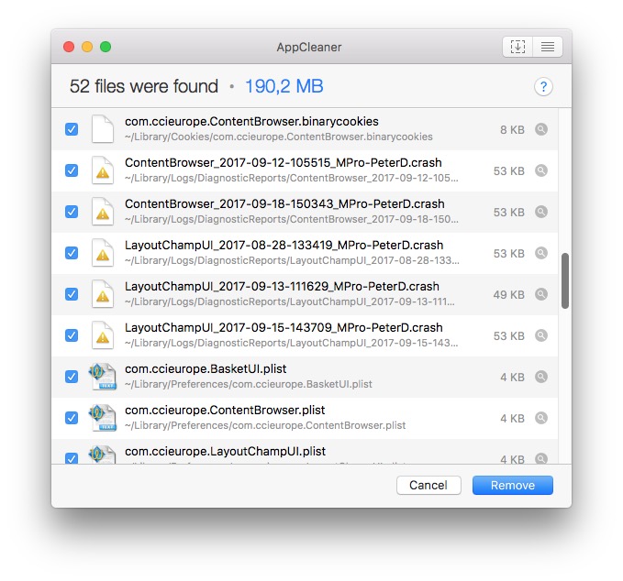The height and width of the screenshot is (581, 623).
Task: Switch to the applications list view icon
Action: (x=547, y=47)
